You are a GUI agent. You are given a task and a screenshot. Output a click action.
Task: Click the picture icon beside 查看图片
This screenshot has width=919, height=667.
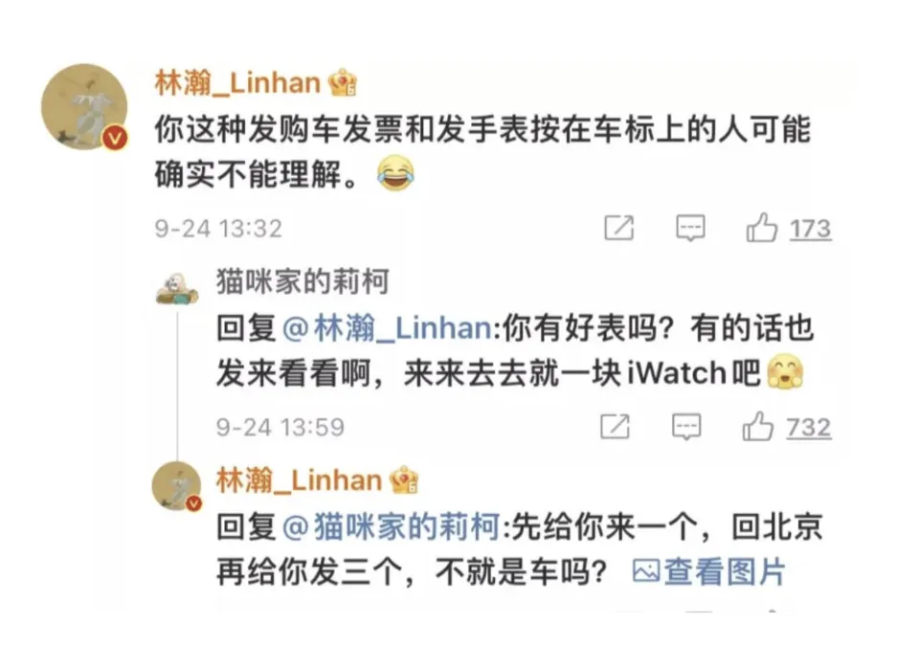(644, 571)
